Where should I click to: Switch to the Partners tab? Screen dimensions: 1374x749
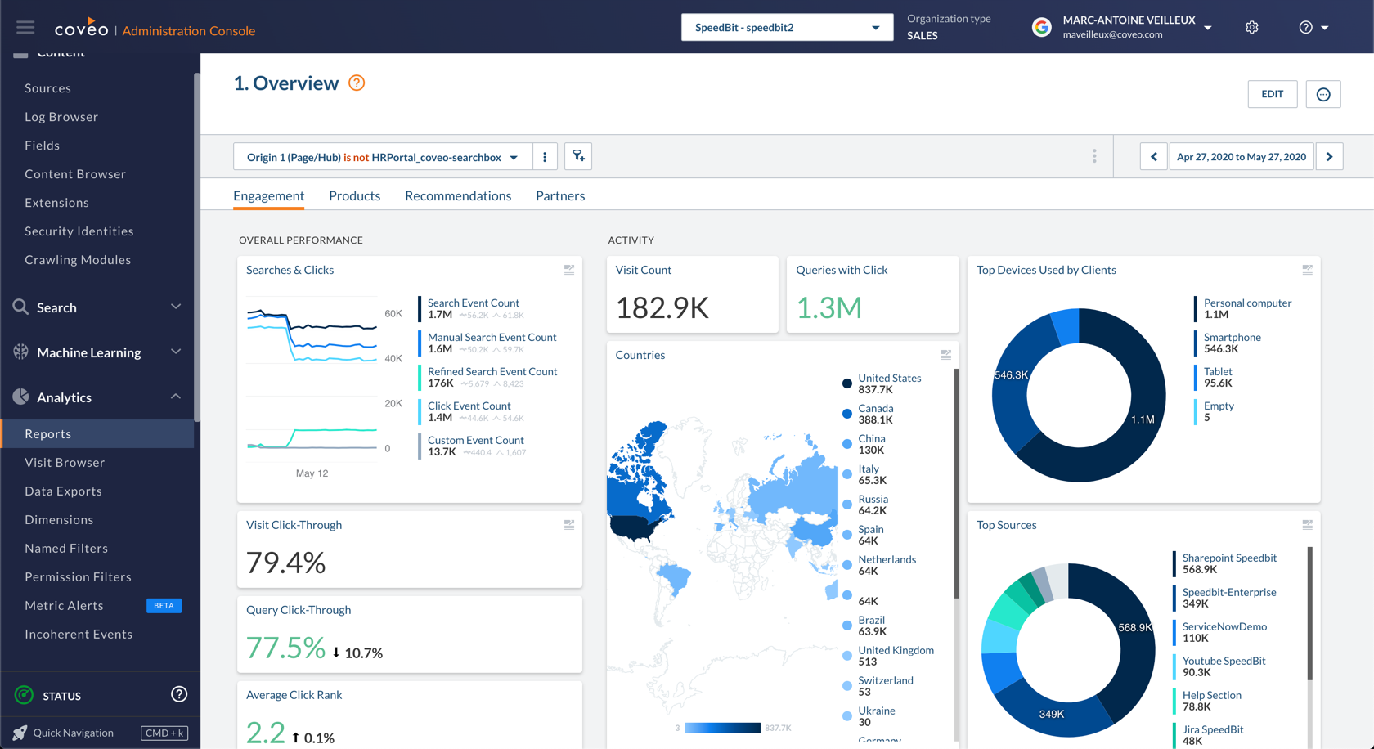pyautogui.click(x=560, y=195)
